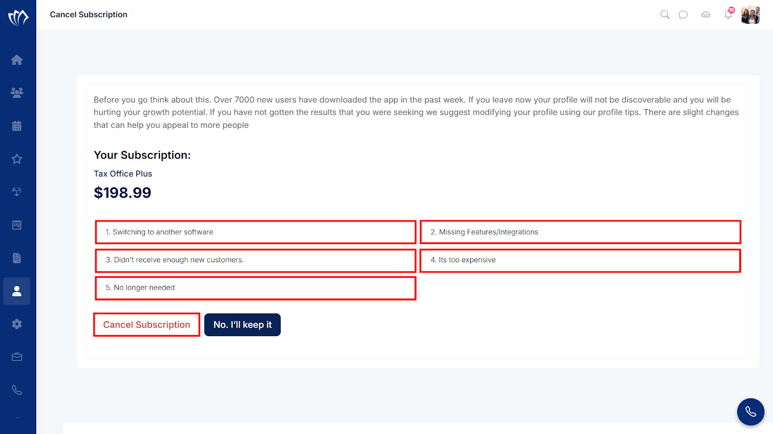Image resolution: width=773 pixels, height=434 pixels.
Task: Open the users group icon in sidebar
Action: [17, 93]
